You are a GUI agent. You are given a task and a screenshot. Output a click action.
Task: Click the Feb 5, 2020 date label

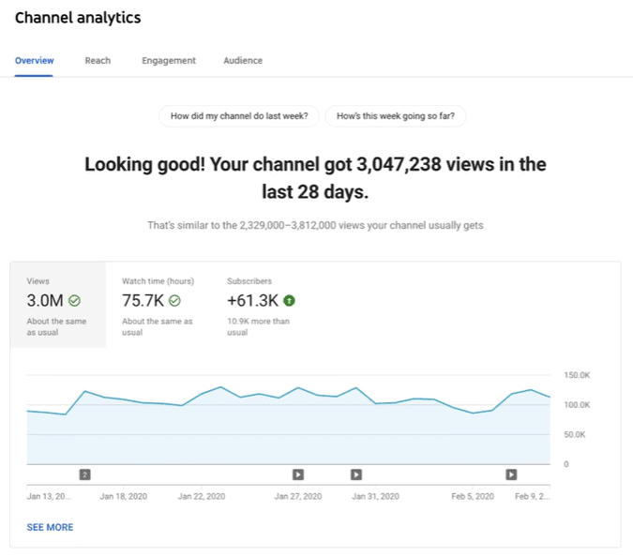pyautogui.click(x=473, y=496)
